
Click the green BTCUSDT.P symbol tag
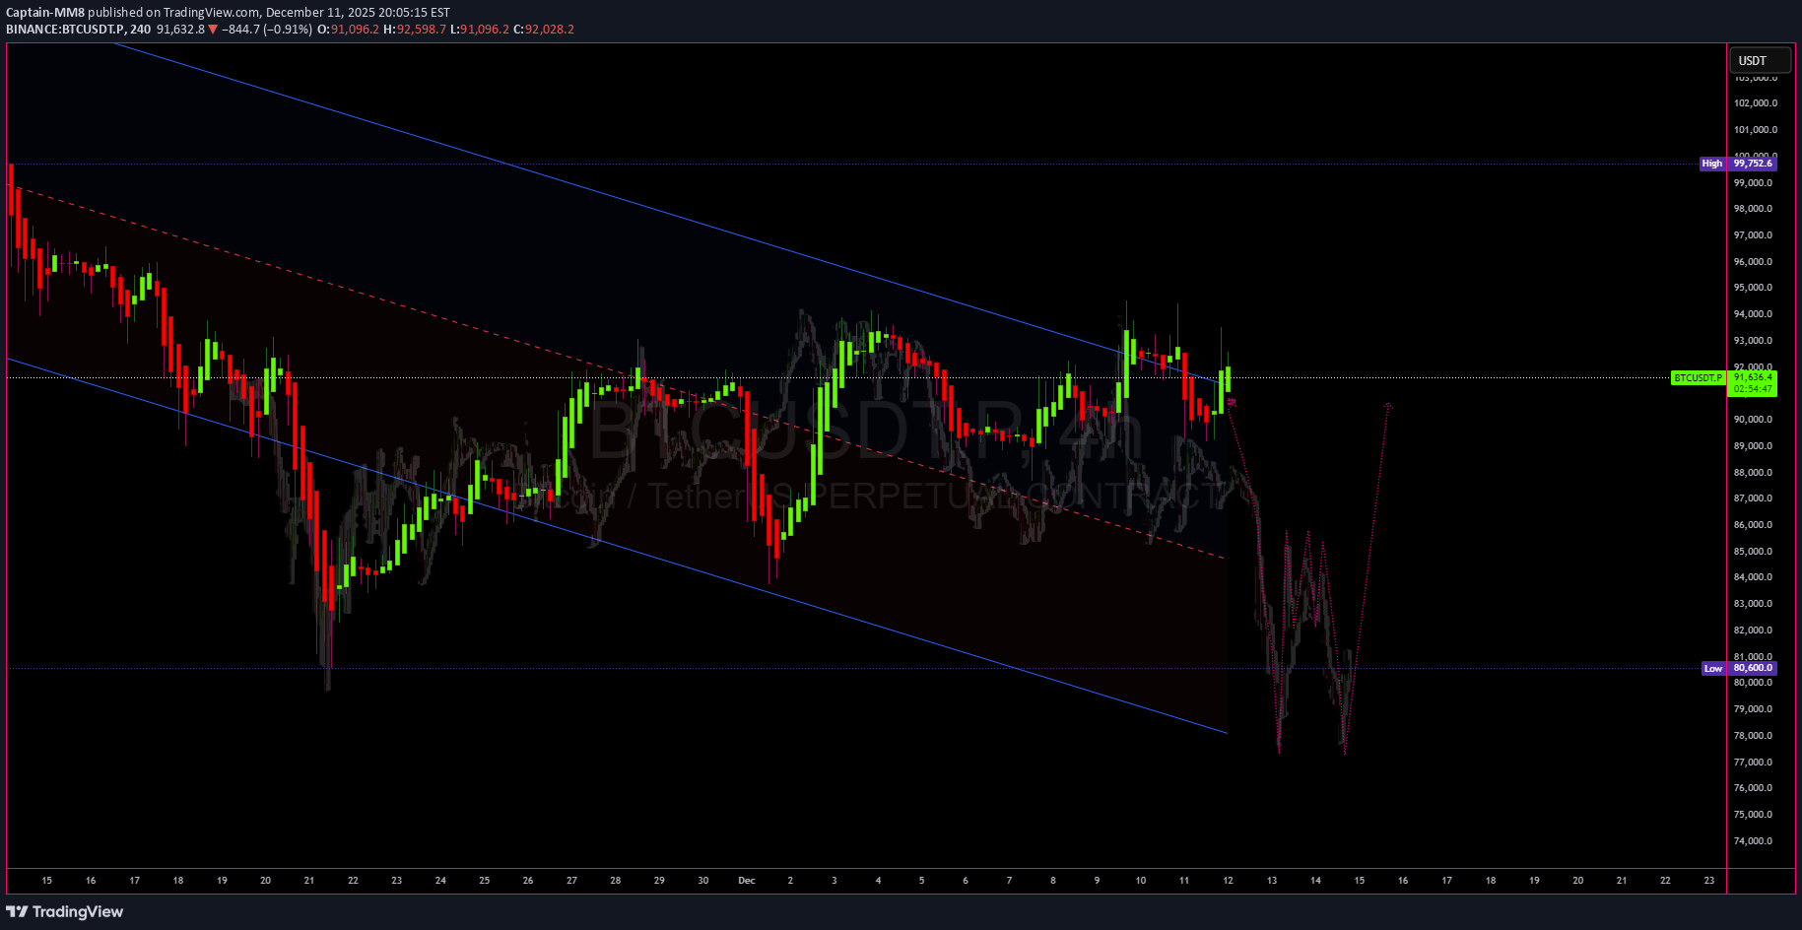[1698, 377]
